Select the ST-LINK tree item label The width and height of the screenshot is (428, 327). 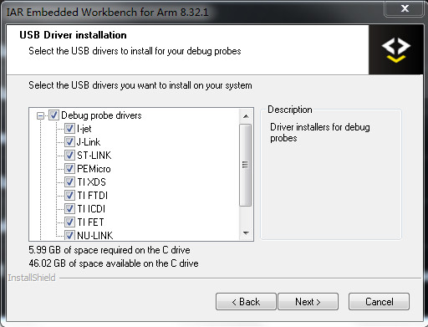click(94, 156)
